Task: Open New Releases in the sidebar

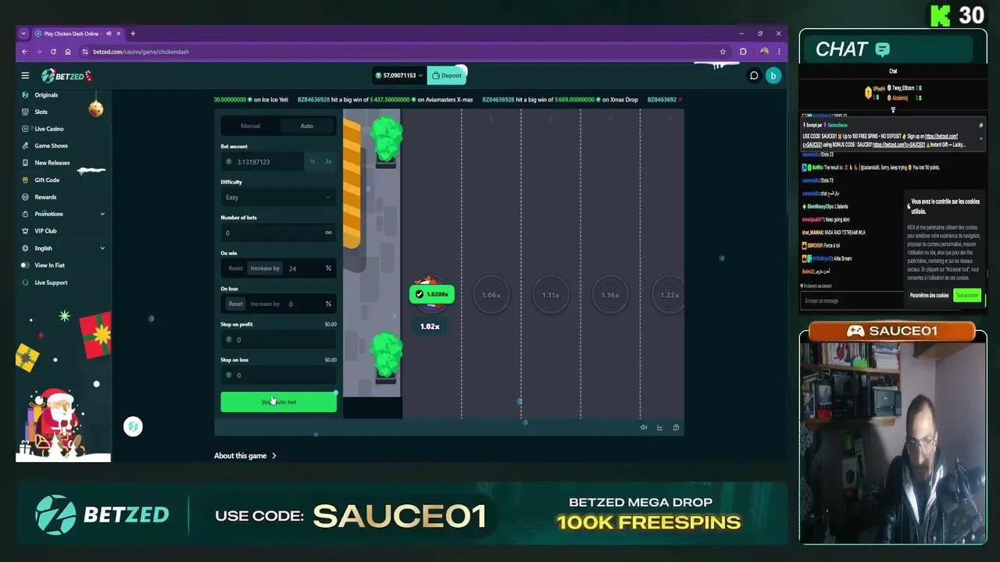Action: (52, 162)
